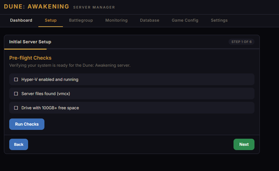
Task: Toggle Drive with 100GB+ free space checkbox
Action: click(16, 108)
